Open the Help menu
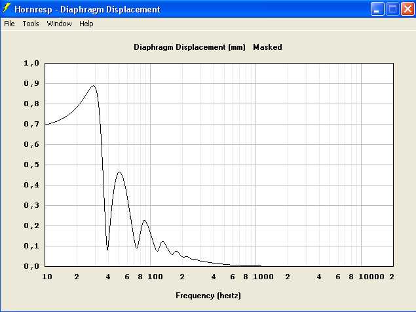Viewport: 416px width, 312px height. pyautogui.click(x=86, y=24)
